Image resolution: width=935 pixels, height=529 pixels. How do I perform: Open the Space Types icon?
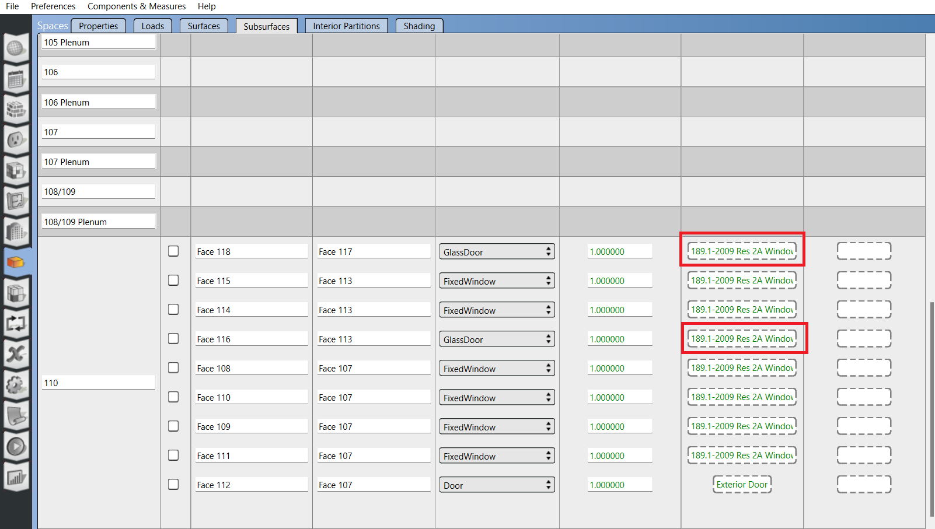[16, 170]
